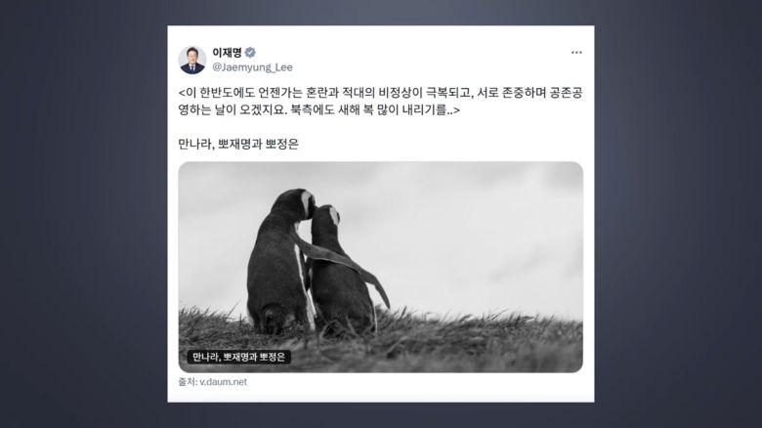Open the @Jaemyung_Lee handle link
This screenshot has height=428, width=762.
252,67
